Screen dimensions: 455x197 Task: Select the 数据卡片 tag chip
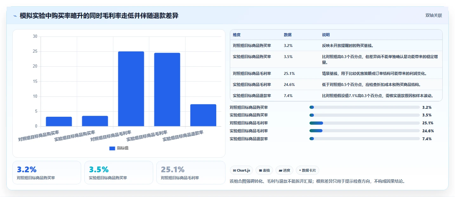[308, 170]
